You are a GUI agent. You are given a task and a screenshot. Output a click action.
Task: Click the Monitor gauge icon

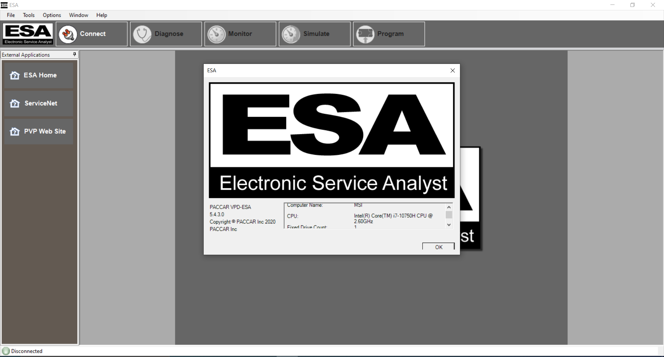click(x=216, y=34)
